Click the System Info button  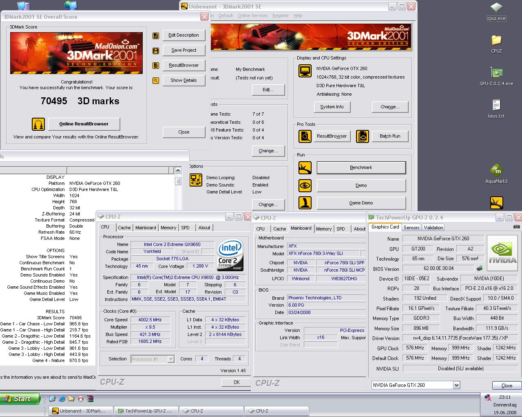coord(332,107)
